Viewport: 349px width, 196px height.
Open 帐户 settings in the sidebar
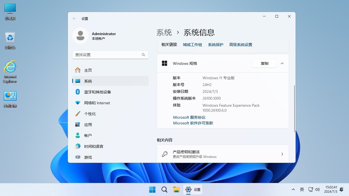[88, 135]
